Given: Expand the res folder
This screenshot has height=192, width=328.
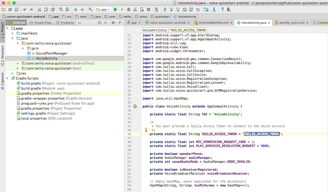Looking at the screenshot, I should click(x=13, y=73).
